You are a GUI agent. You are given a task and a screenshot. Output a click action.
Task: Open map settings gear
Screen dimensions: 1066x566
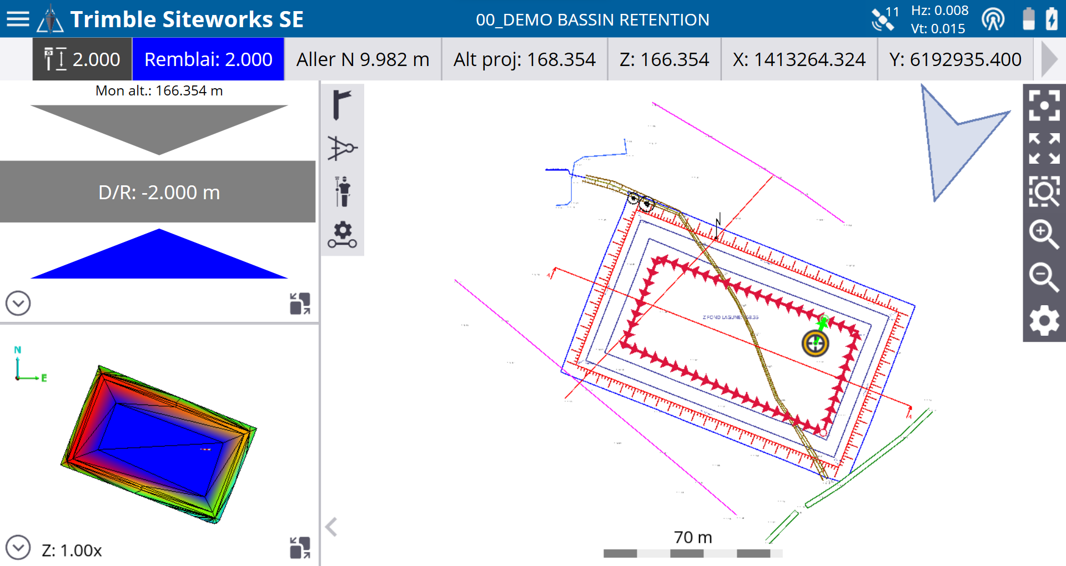tap(1044, 321)
